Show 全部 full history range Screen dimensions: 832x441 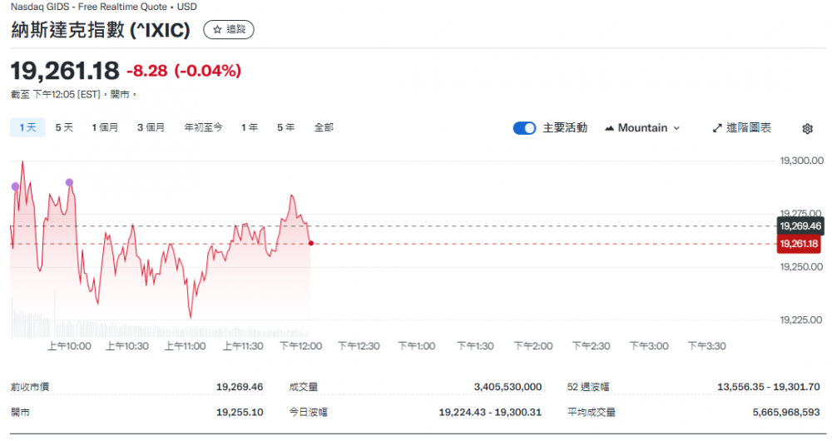[x=324, y=127]
